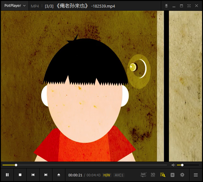
Task: Go to the previous file
Action: [33, 175]
